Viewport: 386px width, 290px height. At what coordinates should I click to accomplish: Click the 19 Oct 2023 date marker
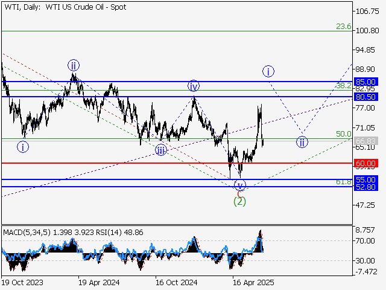point(21,282)
